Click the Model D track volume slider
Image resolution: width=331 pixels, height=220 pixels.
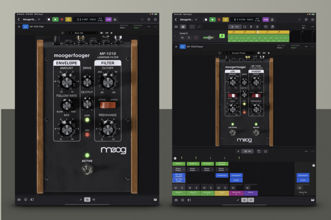(209, 38)
